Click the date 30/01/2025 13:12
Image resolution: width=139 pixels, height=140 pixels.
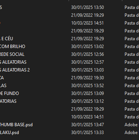[87, 101]
